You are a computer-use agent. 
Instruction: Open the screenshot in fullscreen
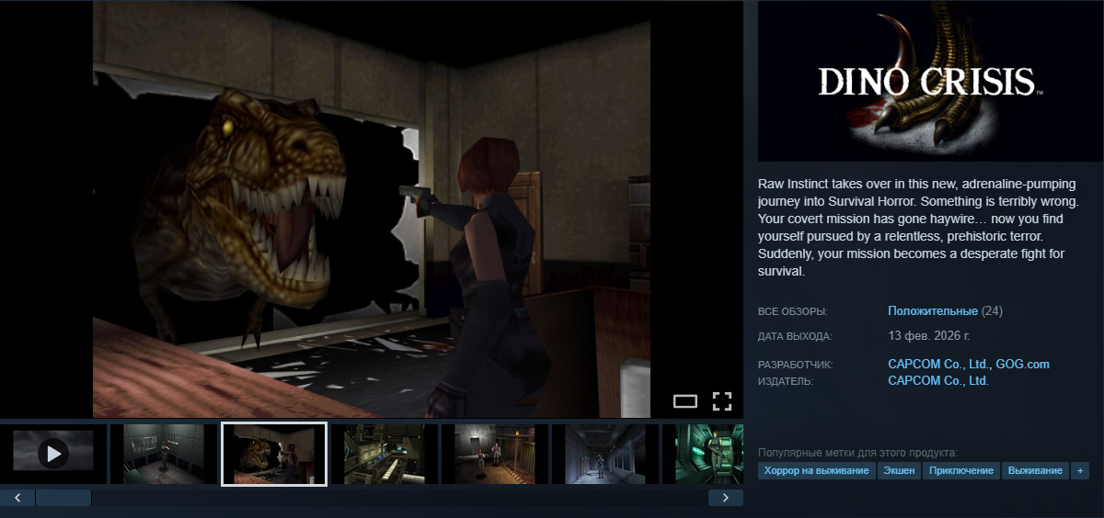pyautogui.click(x=722, y=400)
